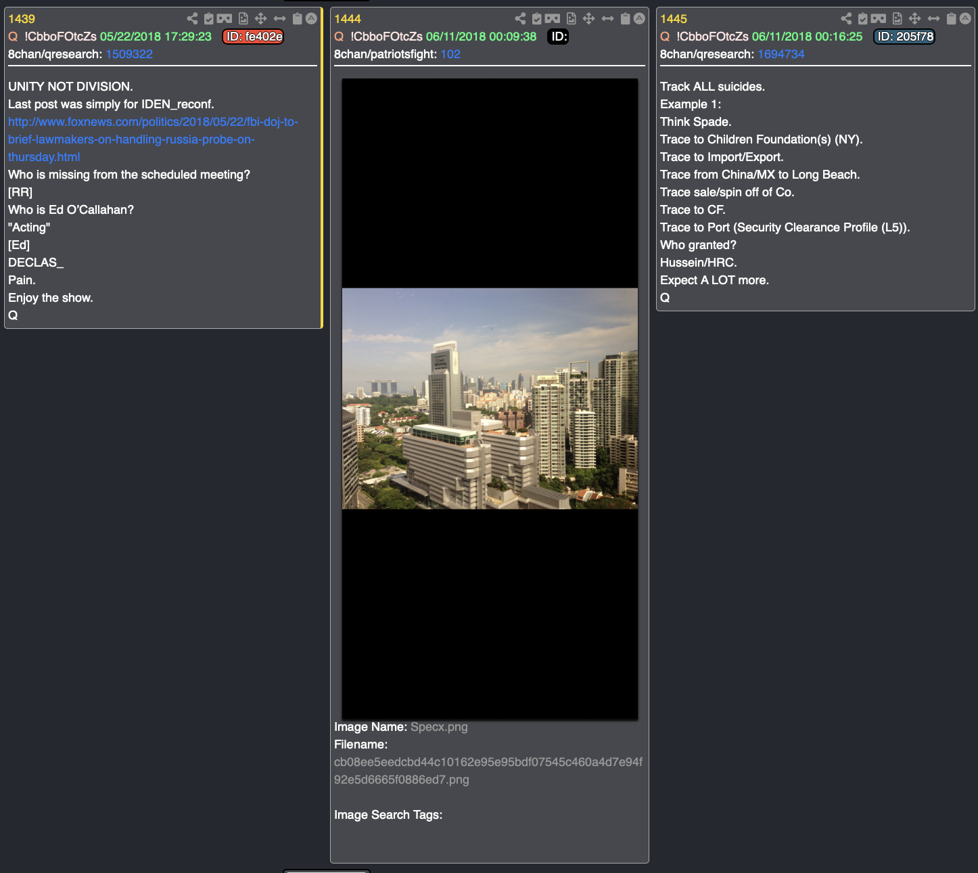
Task: Click the move arrows icon on post 1439
Action: pyautogui.click(x=260, y=19)
